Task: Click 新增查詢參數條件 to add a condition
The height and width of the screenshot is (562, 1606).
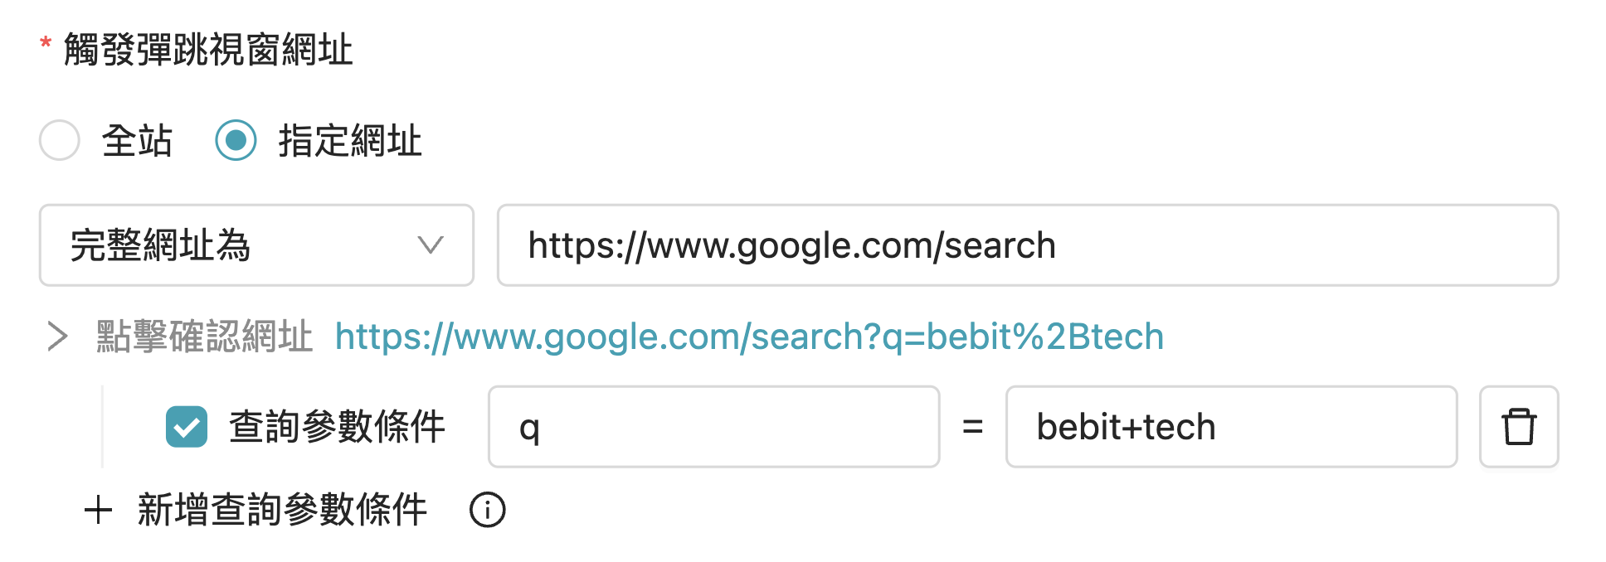Action: coord(280,510)
